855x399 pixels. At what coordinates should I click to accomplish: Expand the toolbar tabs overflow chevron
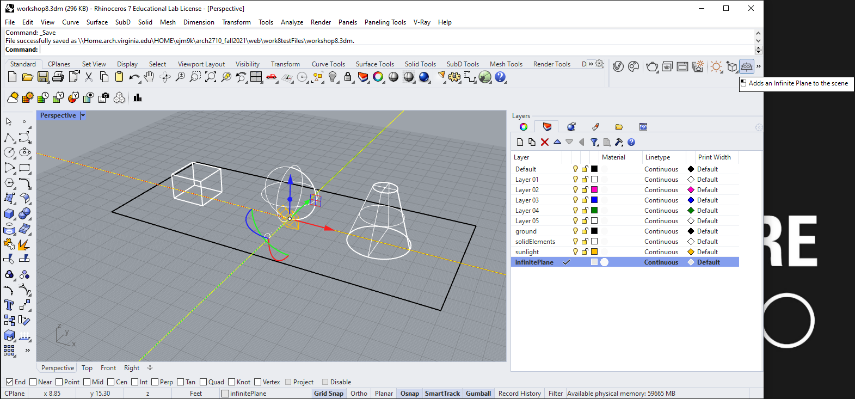[x=591, y=64]
